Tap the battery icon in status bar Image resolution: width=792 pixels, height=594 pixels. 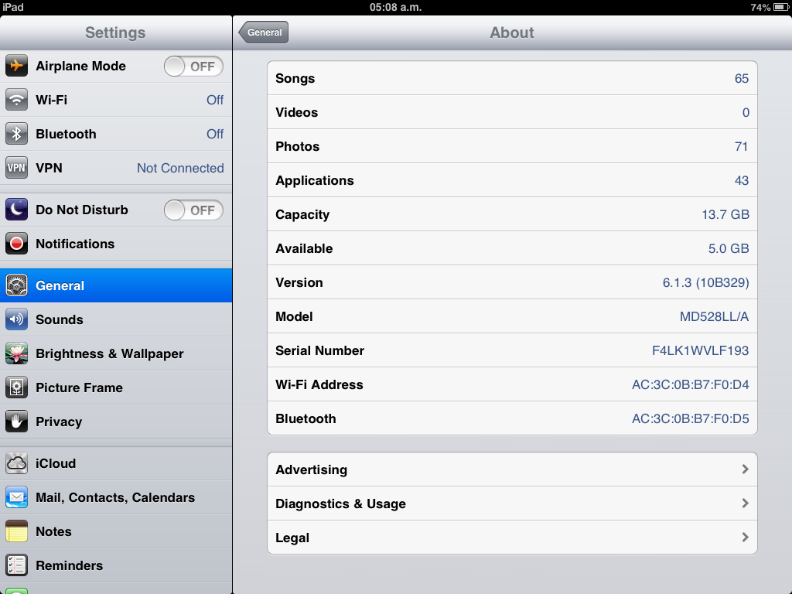[x=781, y=7]
